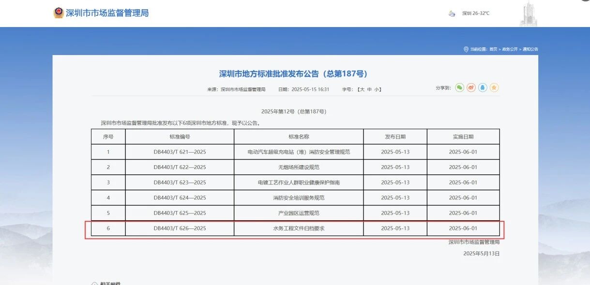Click standard number DB4403/T 621—2025

(180, 152)
